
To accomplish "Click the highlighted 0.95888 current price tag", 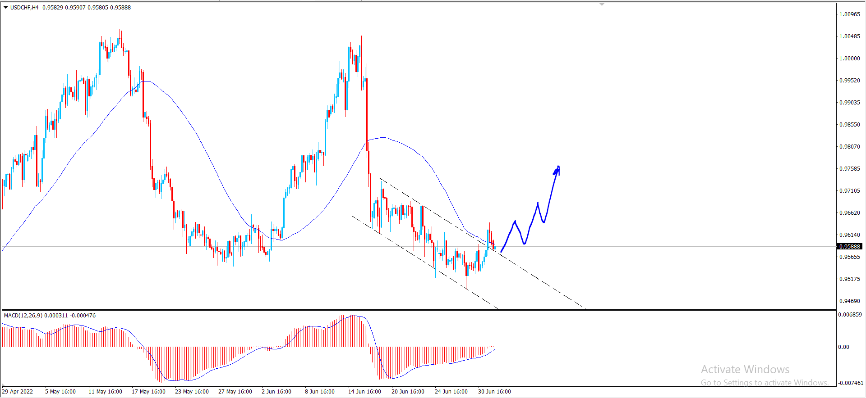I will tap(850, 246).
